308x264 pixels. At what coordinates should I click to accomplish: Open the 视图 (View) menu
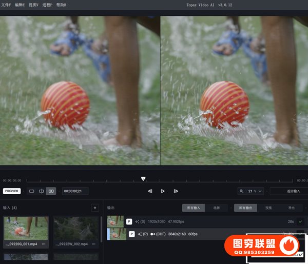[33, 5]
